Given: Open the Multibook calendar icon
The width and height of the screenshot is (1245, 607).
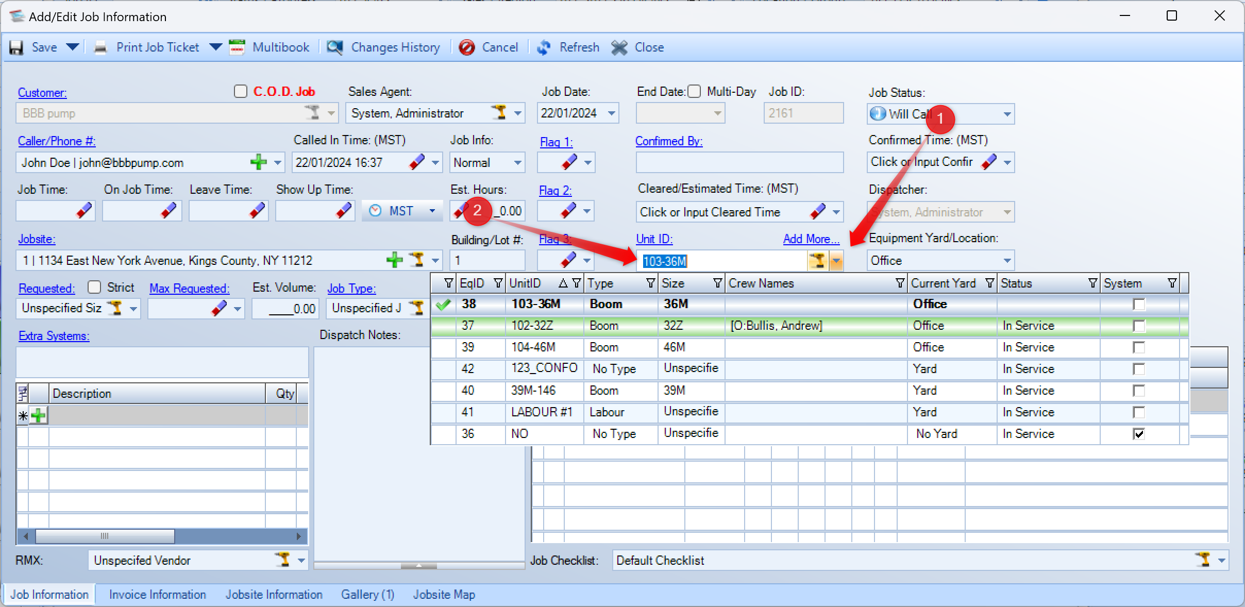Looking at the screenshot, I should click(237, 47).
